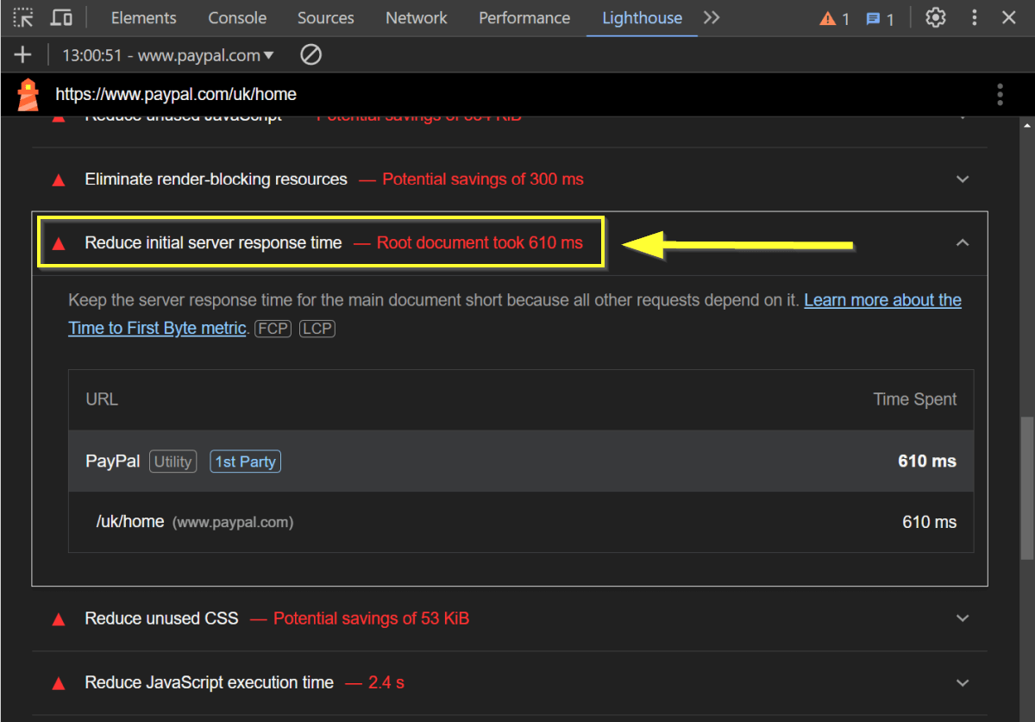
Task: Switch to the Sources tab
Action: pyautogui.click(x=326, y=18)
